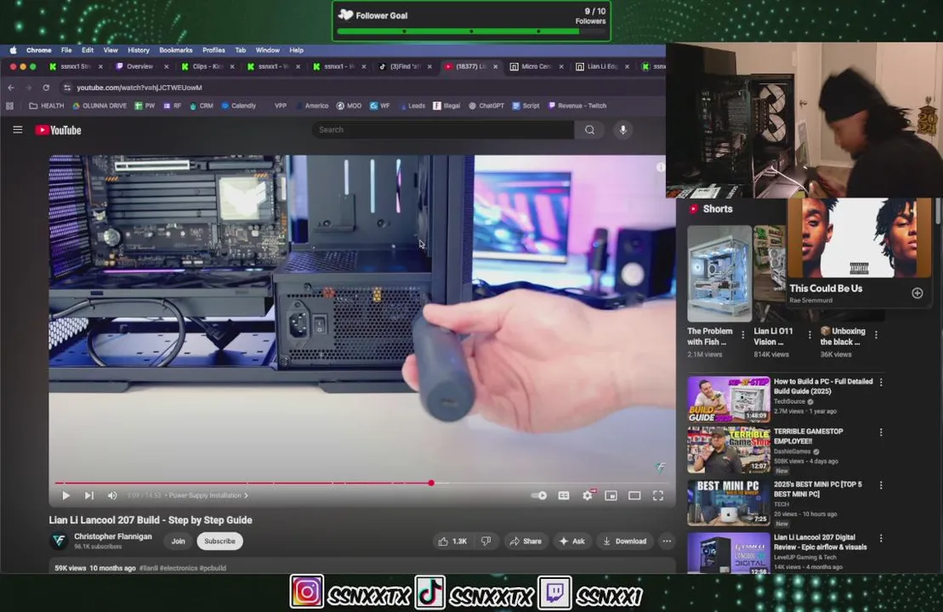Start voice search with microphone icon
943x612 pixels.
coord(623,130)
